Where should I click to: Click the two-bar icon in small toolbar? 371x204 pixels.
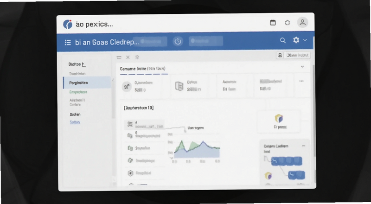(119, 57)
